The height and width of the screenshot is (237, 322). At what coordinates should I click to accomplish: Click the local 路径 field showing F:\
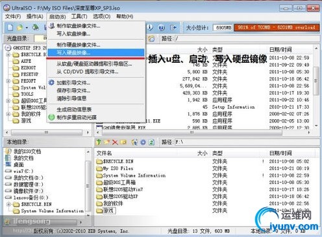pyautogui.click(x=247, y=142)
